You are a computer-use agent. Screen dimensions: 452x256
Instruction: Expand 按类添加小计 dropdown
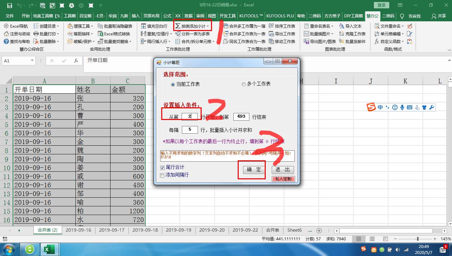208,26
